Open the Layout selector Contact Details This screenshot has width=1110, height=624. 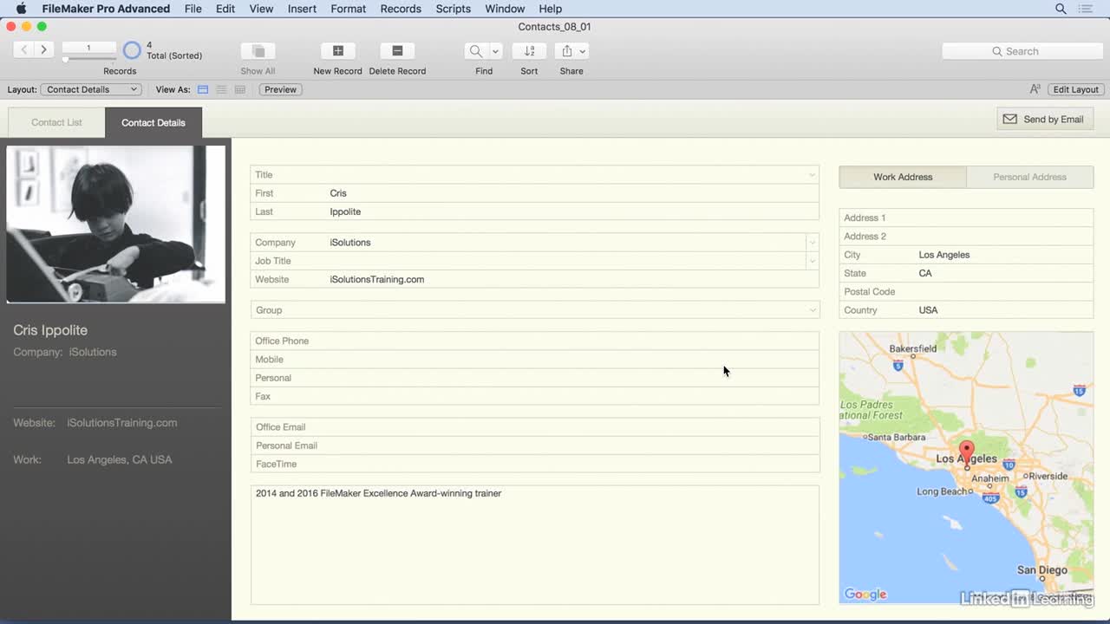tap(91, 89)
